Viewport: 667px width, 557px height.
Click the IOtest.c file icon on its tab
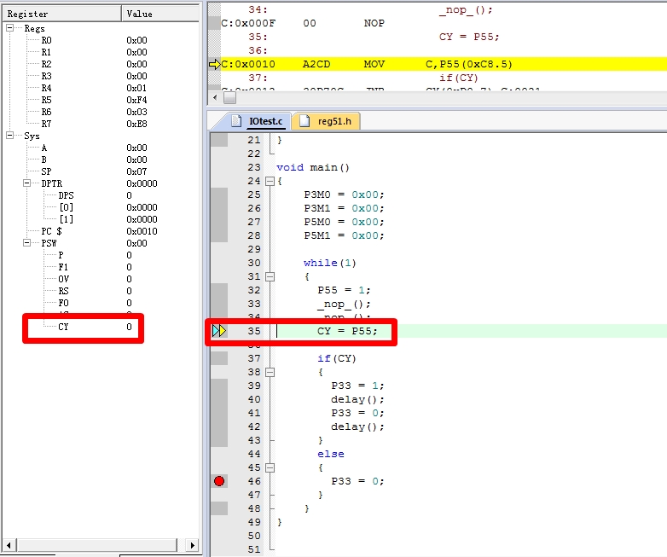point(236,121)
